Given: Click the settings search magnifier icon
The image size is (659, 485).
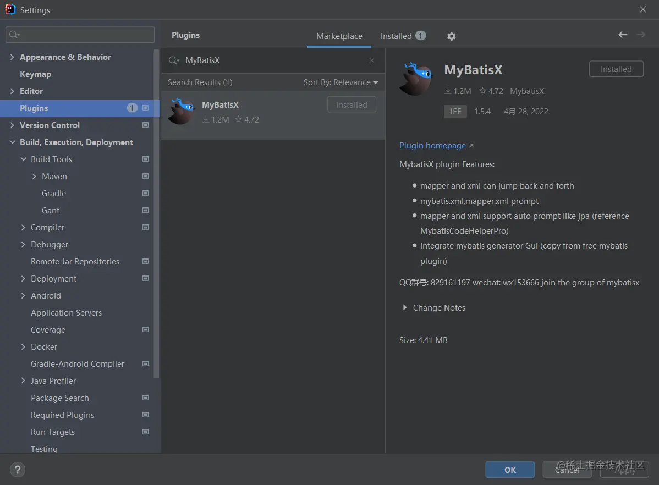Looking at the screenshot, I should [x=14, y=35].
